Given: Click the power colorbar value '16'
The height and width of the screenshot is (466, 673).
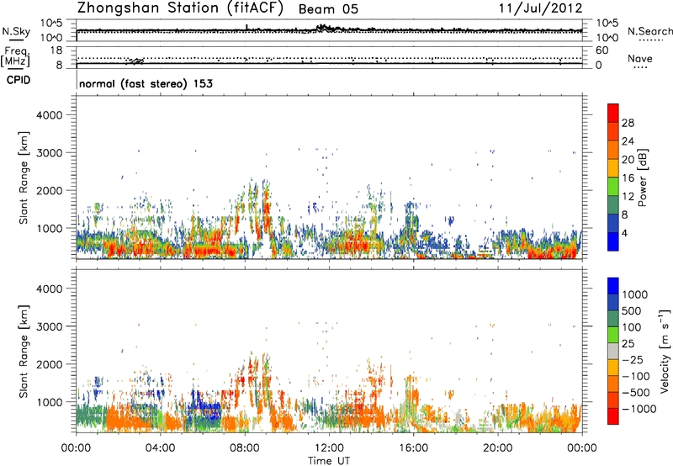Looking at the screenshot, I should (628, 178).
